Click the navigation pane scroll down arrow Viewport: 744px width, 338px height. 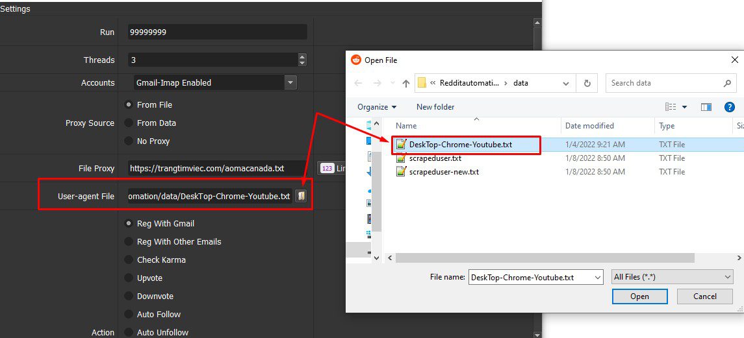(x=376, y=258)
